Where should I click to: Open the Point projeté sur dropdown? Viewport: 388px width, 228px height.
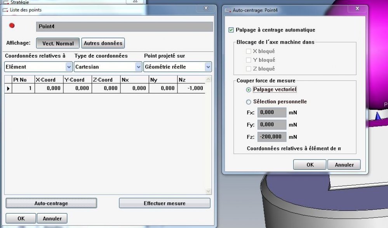click(208, 67)
